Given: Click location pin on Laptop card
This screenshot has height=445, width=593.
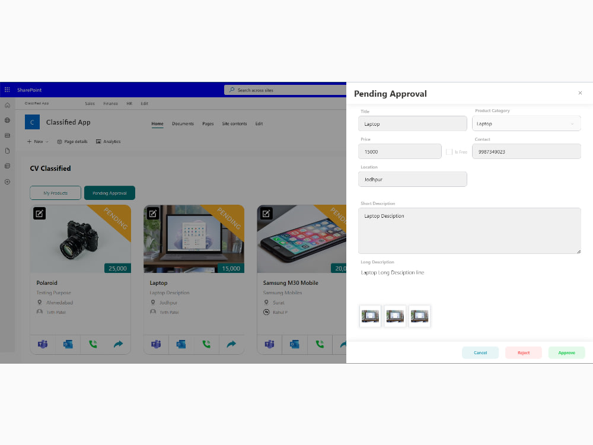Looking at the screenshot, I should tap(153, 303).
